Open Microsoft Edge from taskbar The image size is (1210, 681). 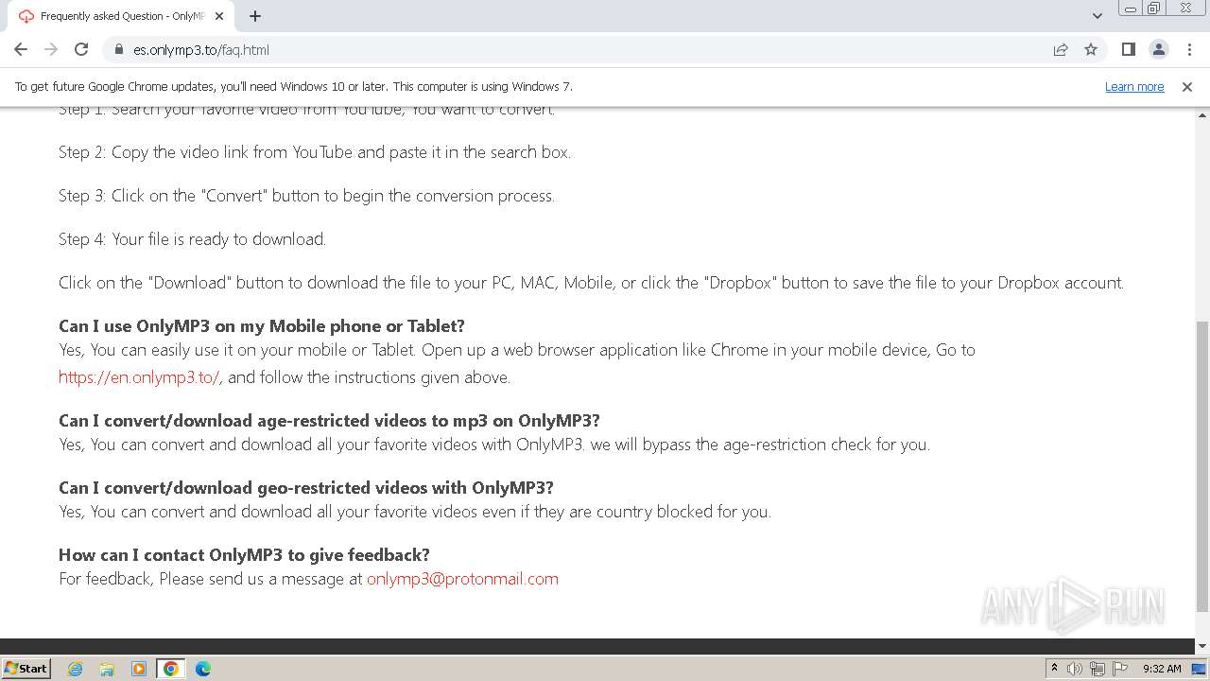coord(203,669)
